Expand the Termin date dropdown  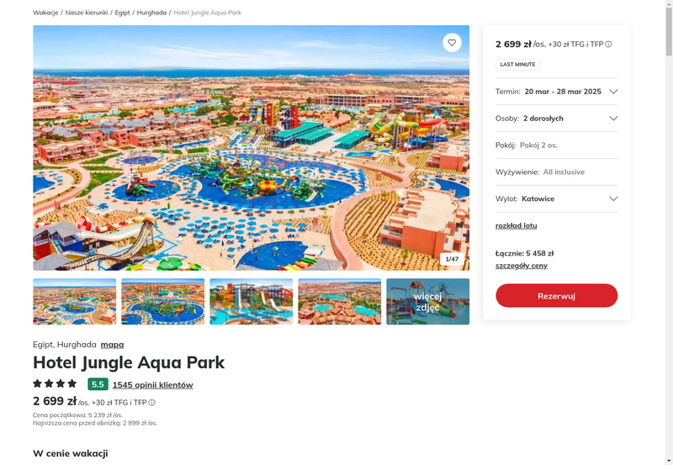pyautogui.click(x=556, y=92)
